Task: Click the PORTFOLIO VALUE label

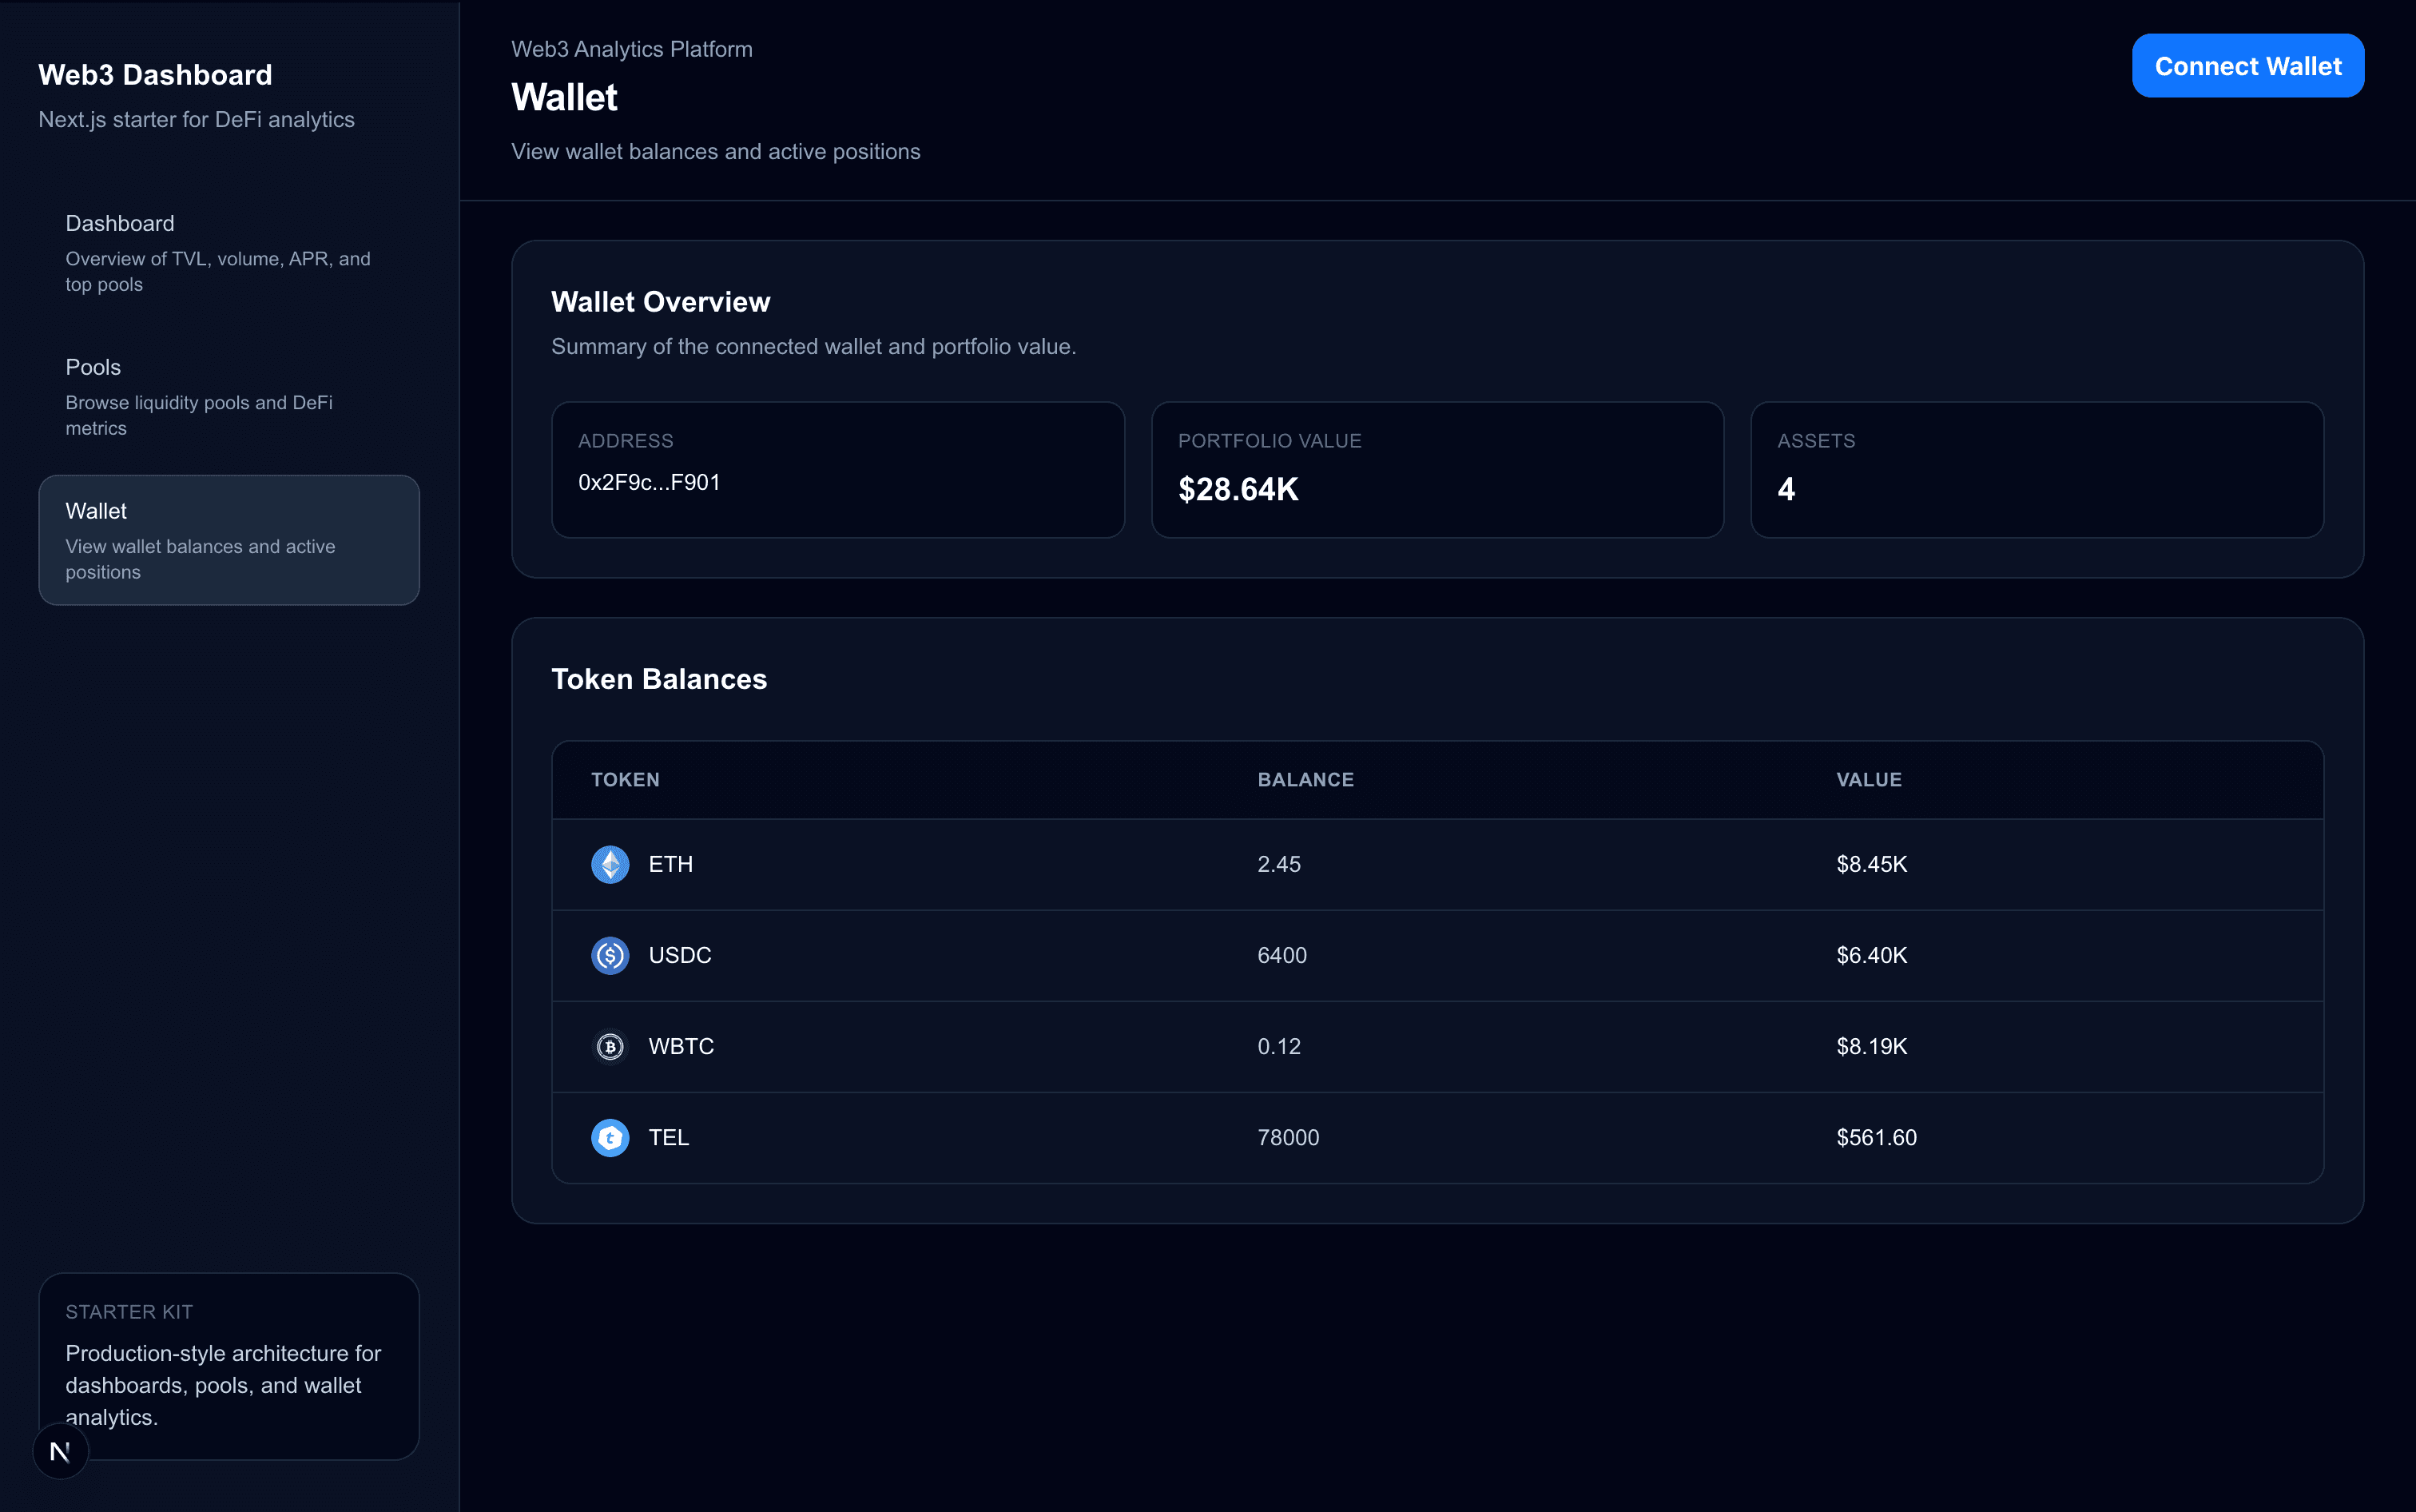Action: [x=1270, y=441]
